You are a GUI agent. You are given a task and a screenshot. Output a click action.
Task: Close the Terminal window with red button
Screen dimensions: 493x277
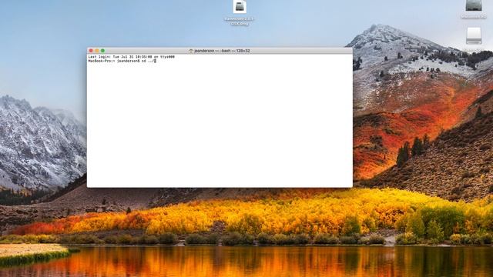[x=91, y=51]
